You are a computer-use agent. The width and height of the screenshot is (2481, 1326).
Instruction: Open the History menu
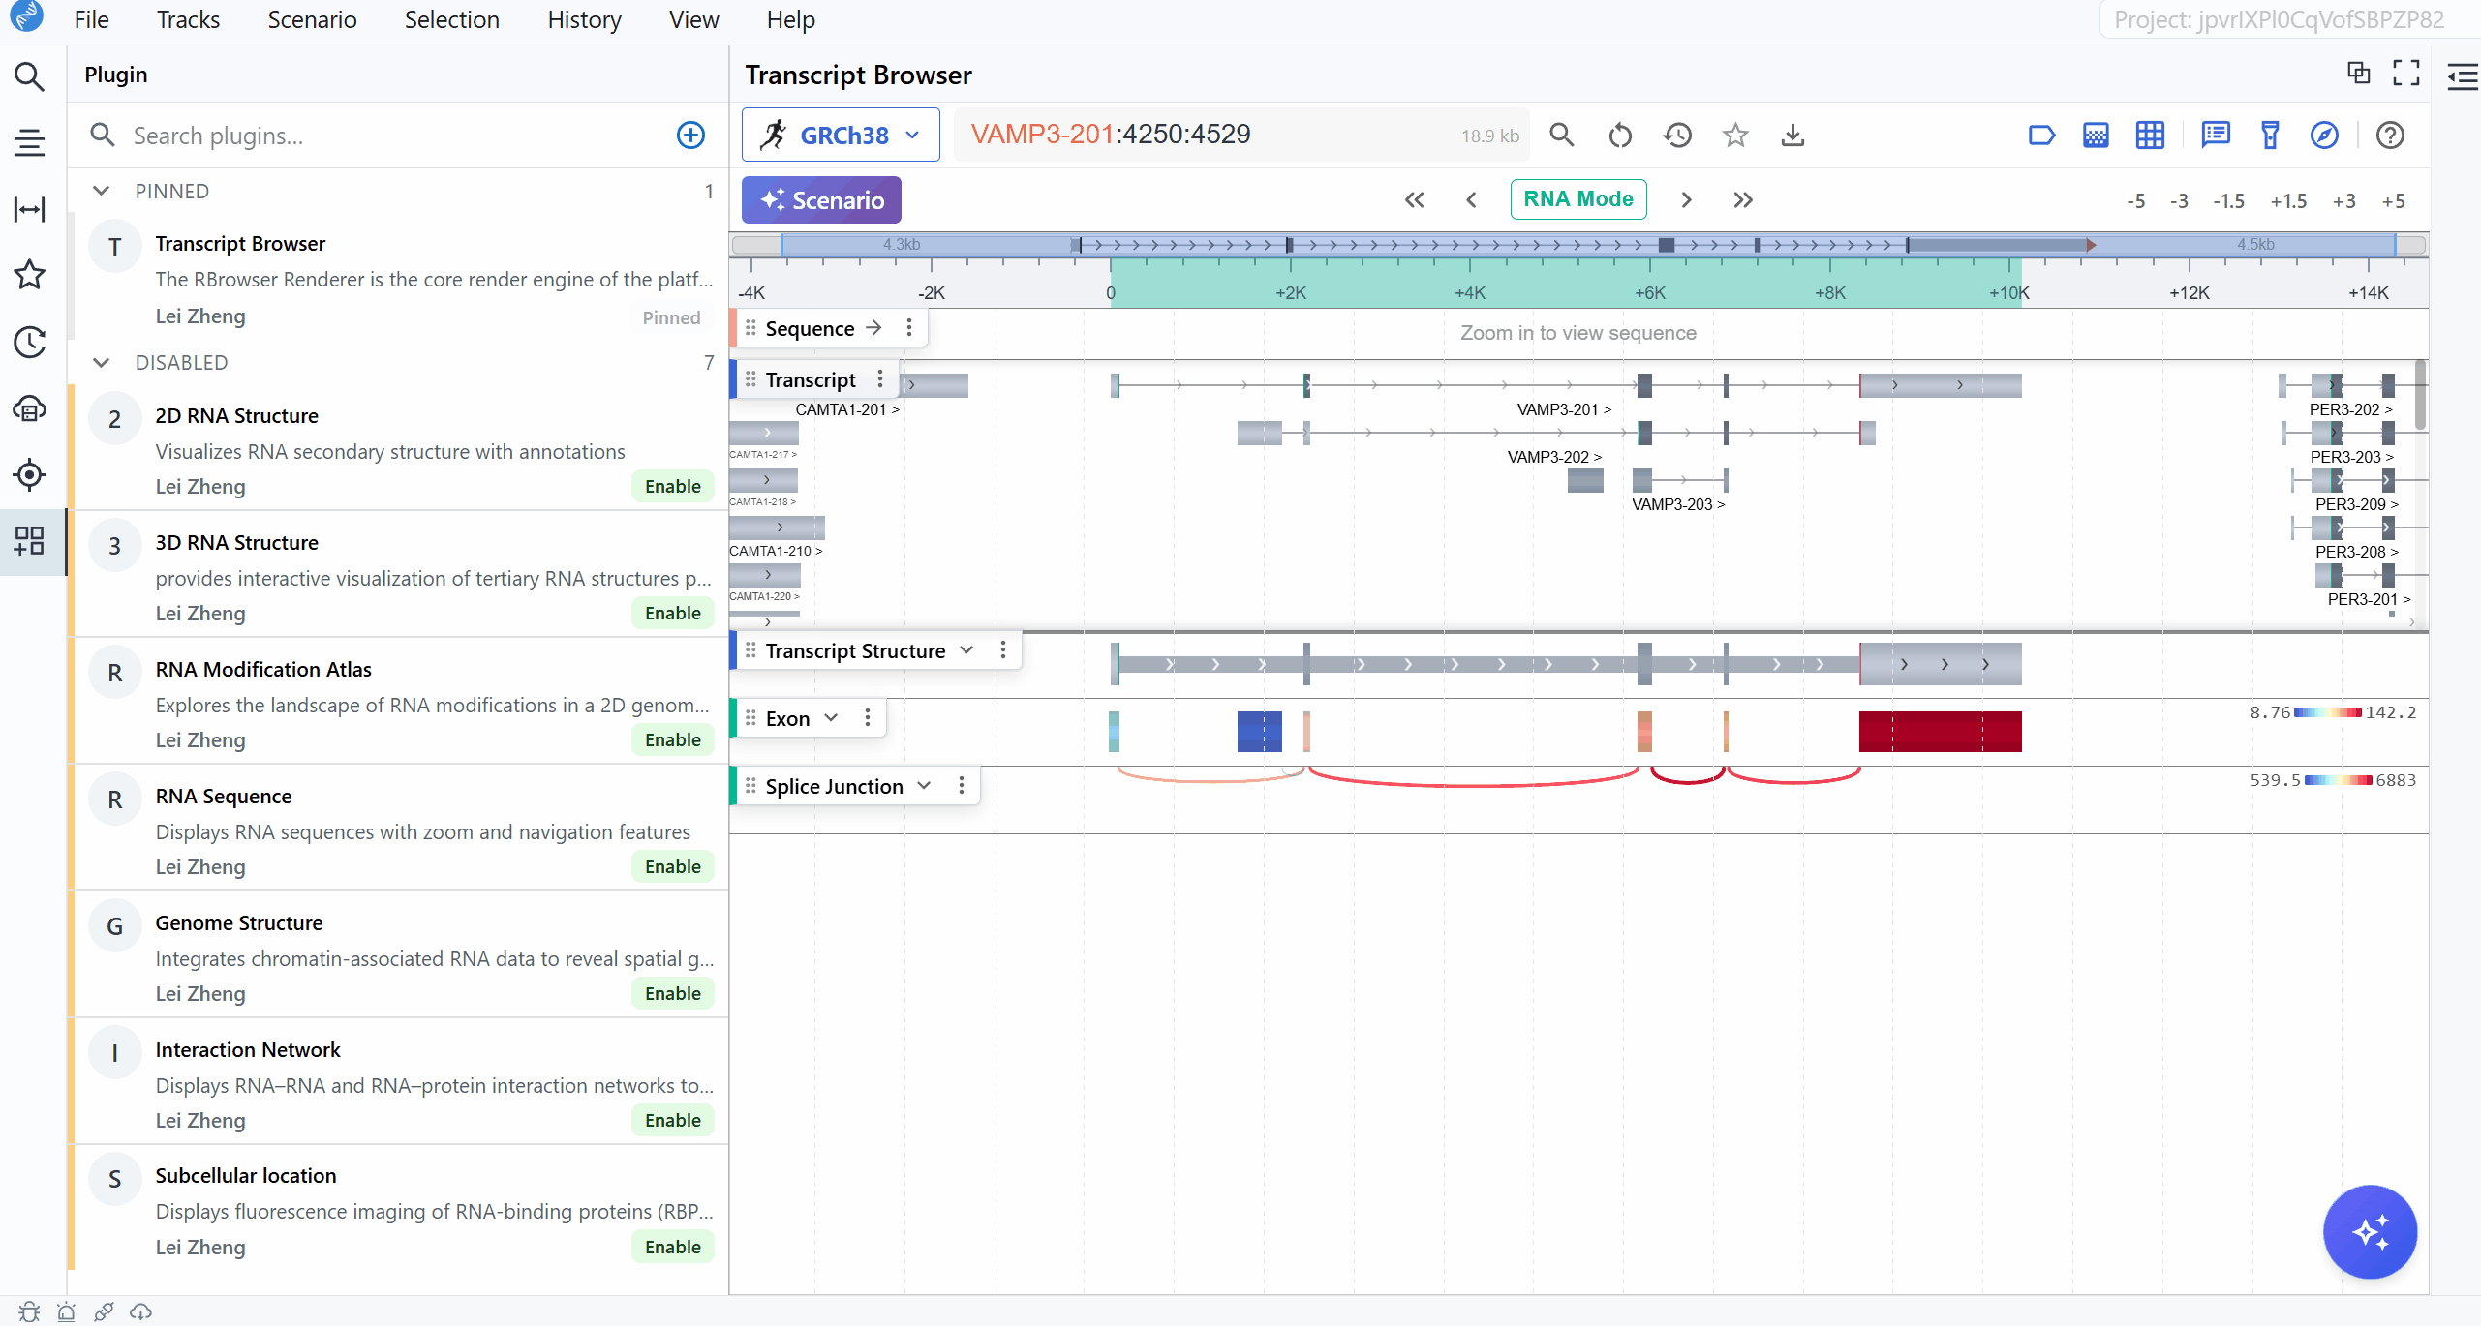coord(585,19)
